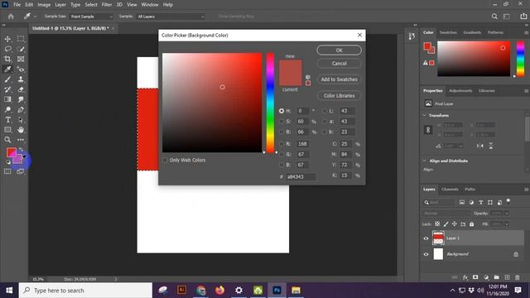Image resolution: width=530 pixels, height=298 pixels.
Task: Switch to the Channels tab
Action: (x=450, y=190)
